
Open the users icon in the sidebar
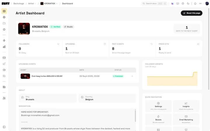point(4,98)
